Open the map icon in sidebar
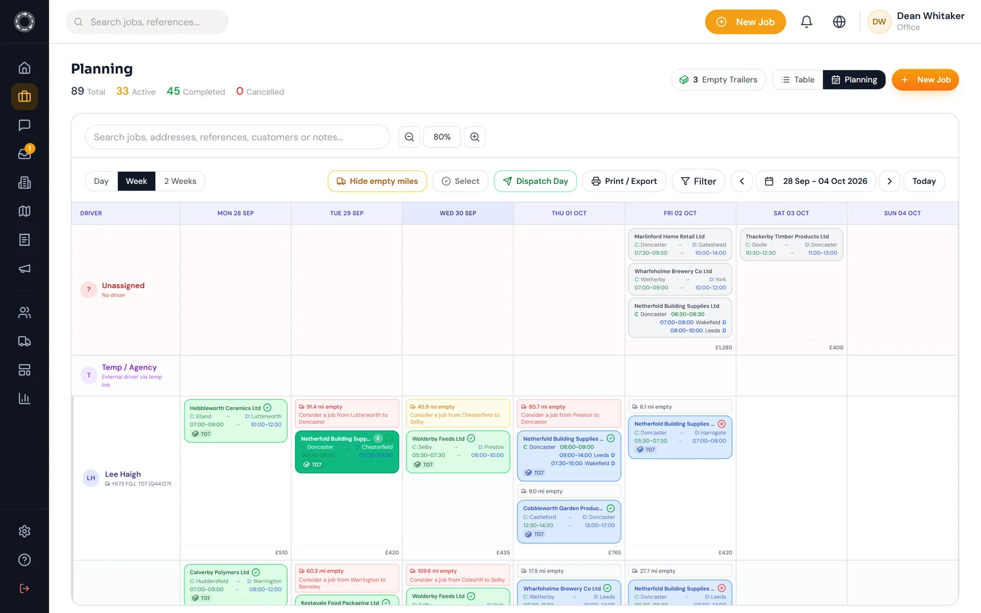 pyautogui.click(x=25, y=211)
